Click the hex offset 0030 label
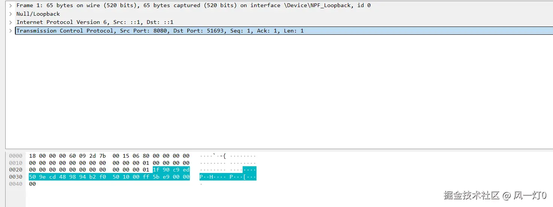 pos(16,177)
